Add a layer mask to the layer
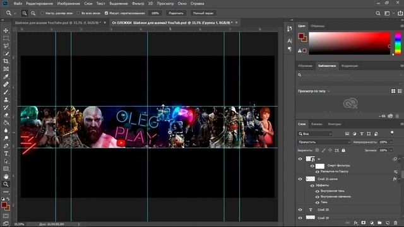The height and width of the screenshot is (227, 404). [364, 223]
